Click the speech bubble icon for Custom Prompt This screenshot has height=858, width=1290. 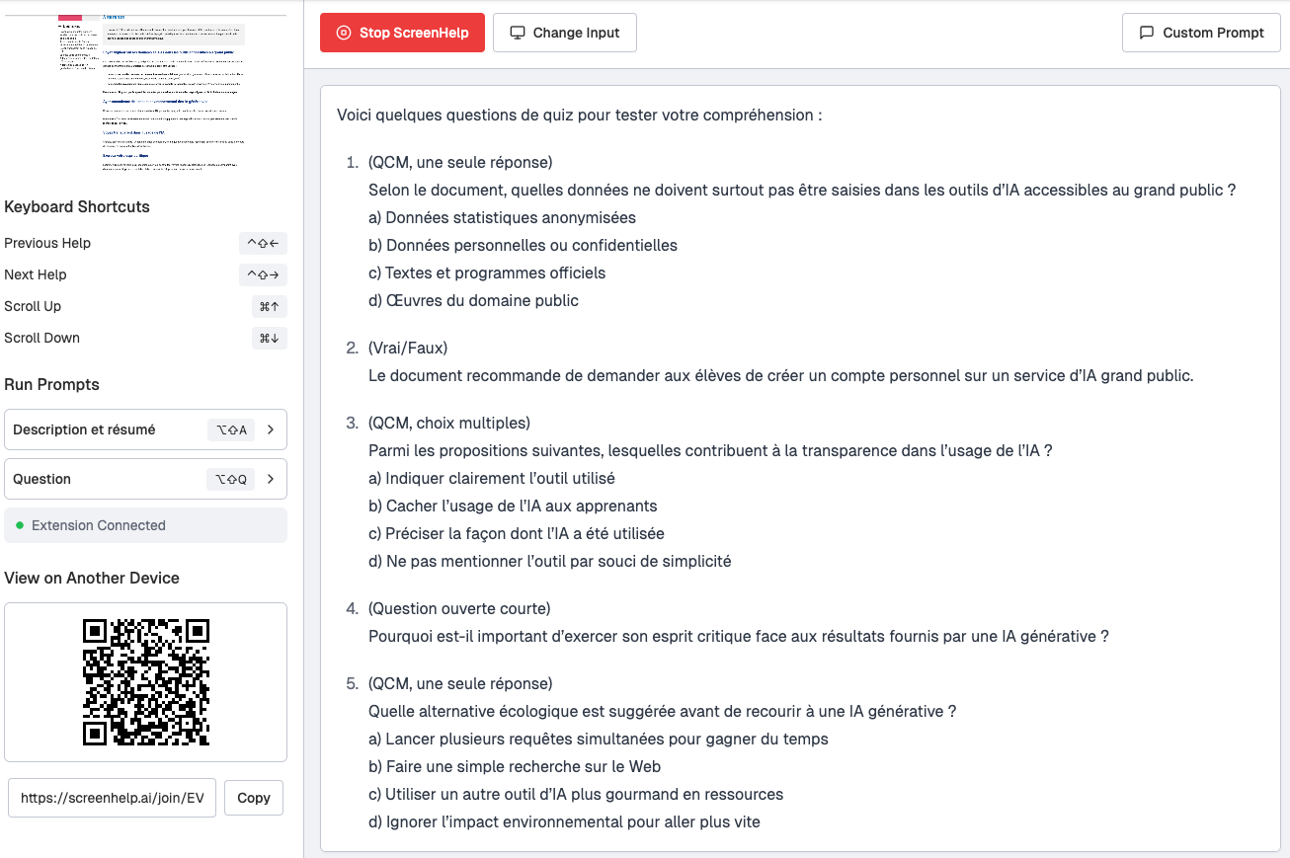click(x=1147, y=33)
